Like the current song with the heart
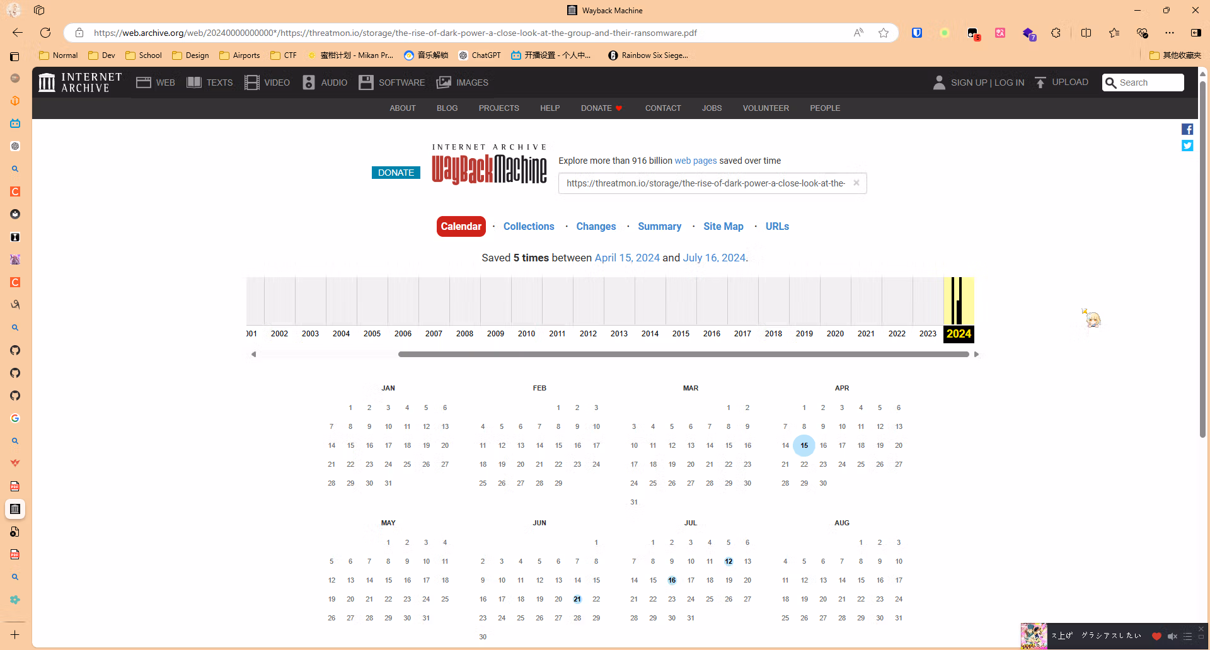The height and width of the screenshot is (650, 1210). pyautogui.click(x=1156, y=636)
